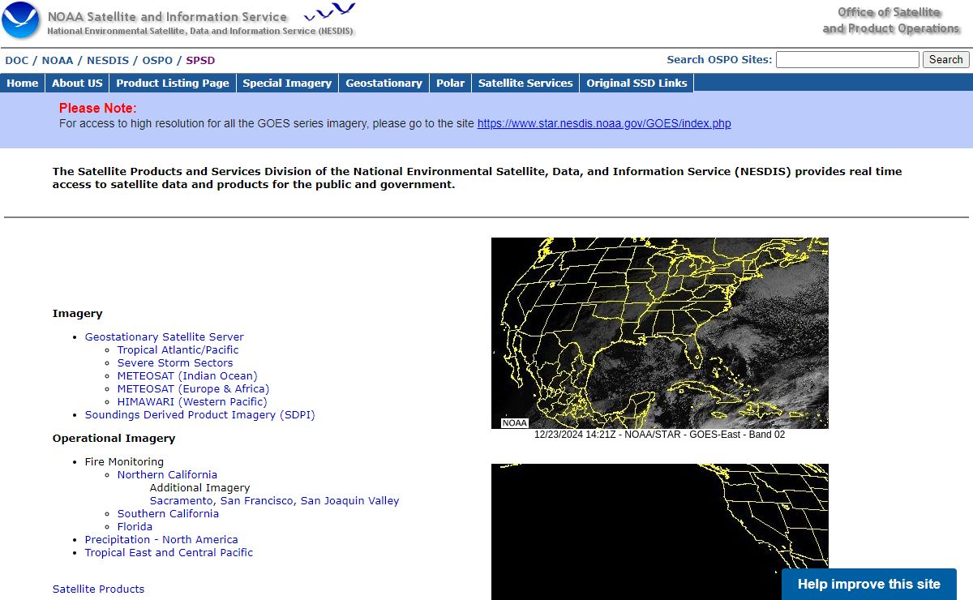Image resolution: width=973 pixels, height=600 pixels.
Task: Click the red 'Please Note:' heading
Action: (98, 108)
